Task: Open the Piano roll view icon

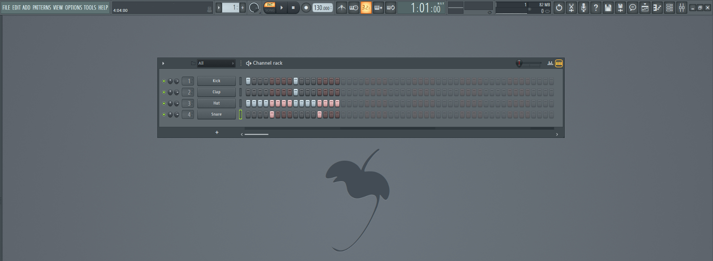Action: [x=657, y=8]
